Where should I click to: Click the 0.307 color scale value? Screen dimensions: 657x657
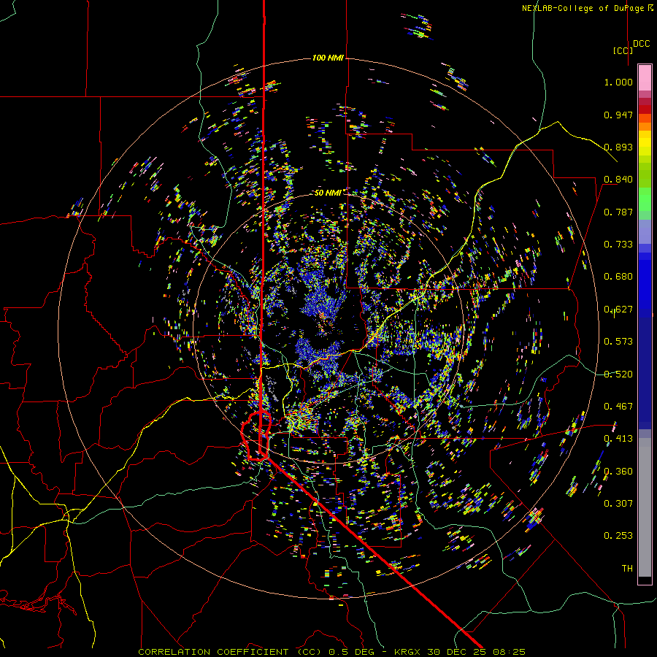[618, 504]
